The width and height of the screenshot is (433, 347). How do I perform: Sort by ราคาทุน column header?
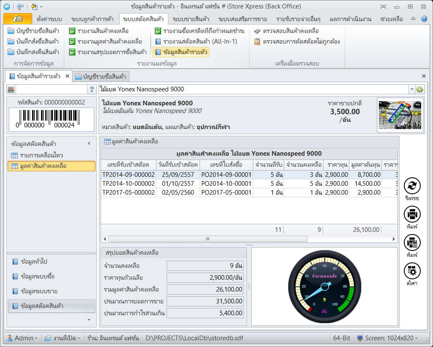tap(336, 165)
